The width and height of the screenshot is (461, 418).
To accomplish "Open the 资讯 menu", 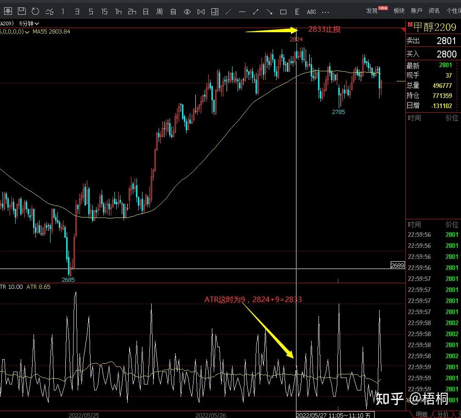I will click(434, 11).
